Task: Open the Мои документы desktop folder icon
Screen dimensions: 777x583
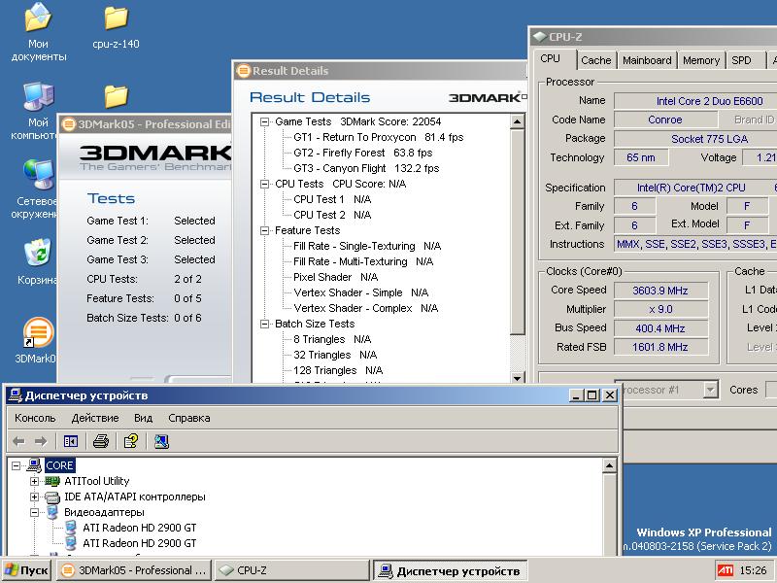Action: click(38, 17)
